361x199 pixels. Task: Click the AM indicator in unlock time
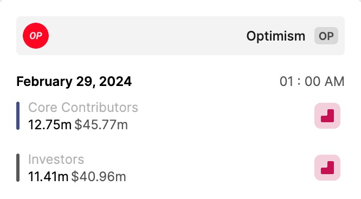pyautogui.click(x=334, y=82)
